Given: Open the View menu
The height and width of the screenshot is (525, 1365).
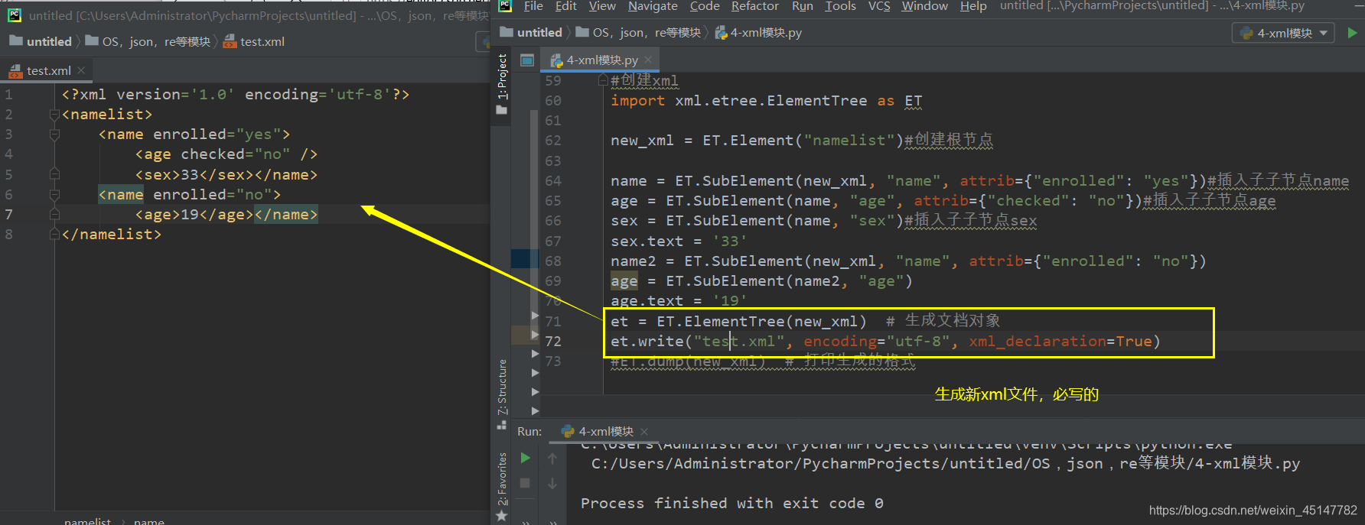Looking at the screenshot, I should [602, 6].
